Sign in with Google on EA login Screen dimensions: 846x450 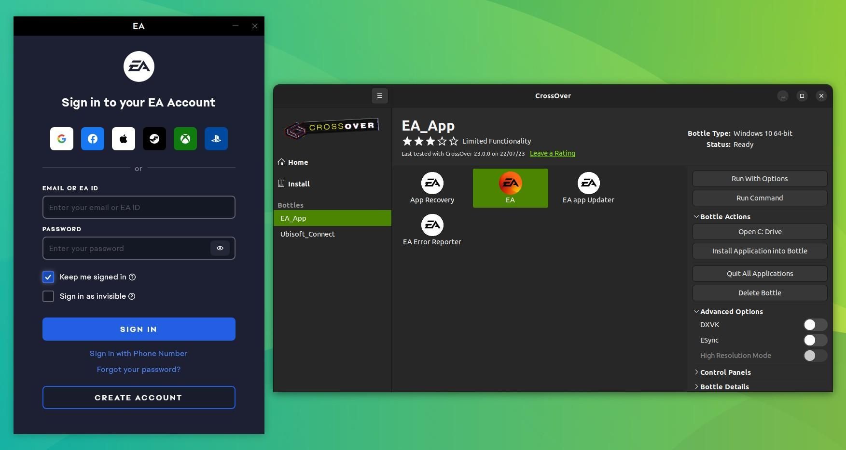61,139
